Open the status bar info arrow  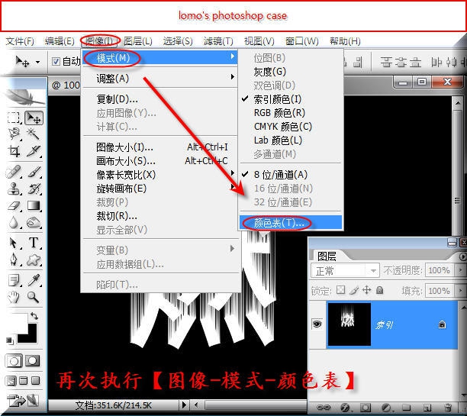(184, 405)
